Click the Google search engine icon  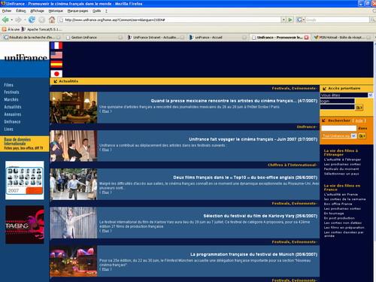[x=299, y=20]
